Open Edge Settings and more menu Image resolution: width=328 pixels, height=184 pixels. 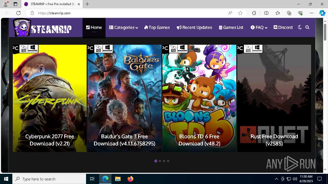312,13
